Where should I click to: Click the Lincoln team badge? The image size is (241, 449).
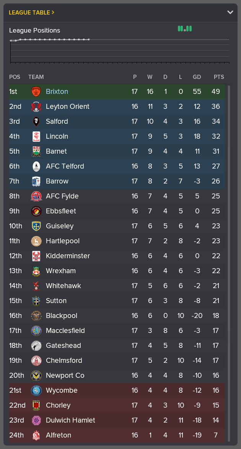pos(36,136)
